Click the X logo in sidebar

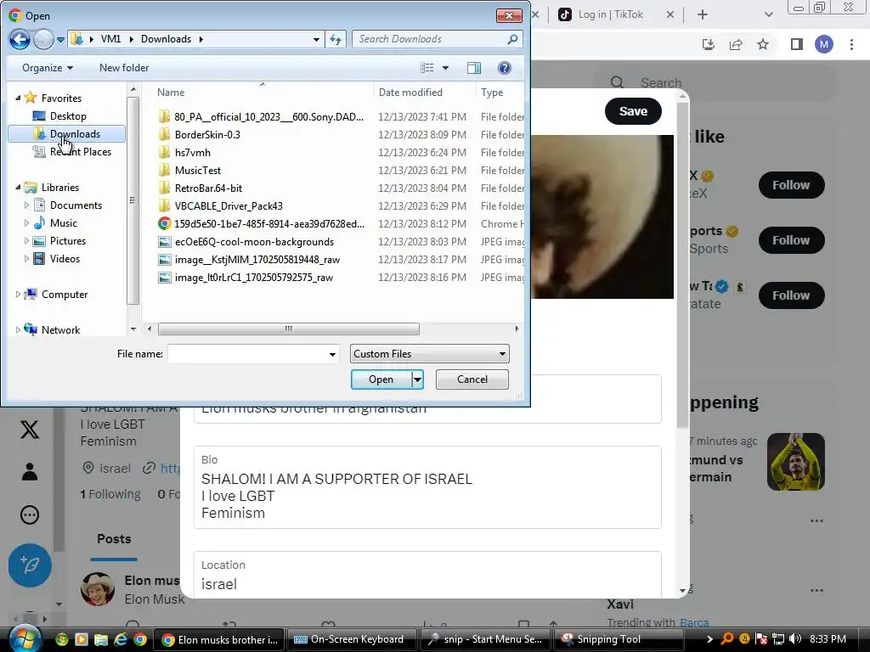[30, 430]
